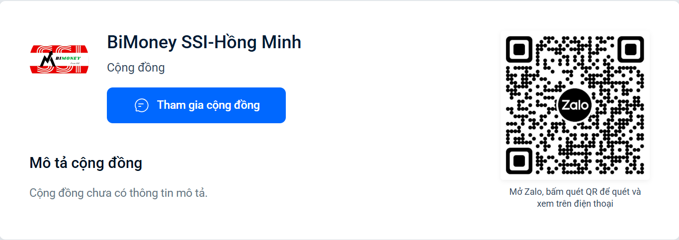Click the QR code's bottom-left finder square

click(519, 160)
